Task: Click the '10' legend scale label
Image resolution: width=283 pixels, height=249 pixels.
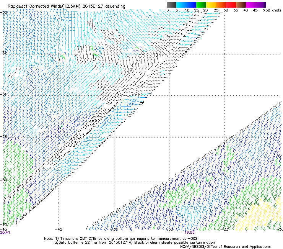Action: coord(187,10)
